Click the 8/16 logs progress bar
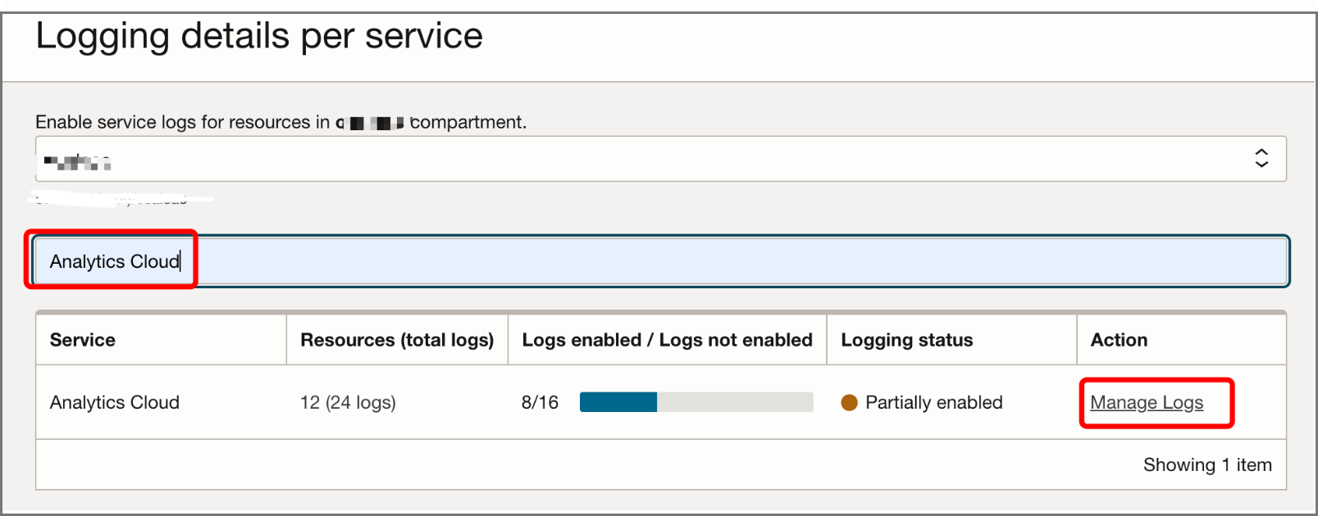 click(695, 402)
